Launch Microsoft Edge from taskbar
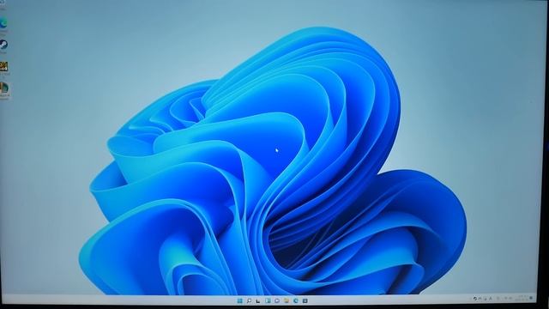This screenshot has height=309, width=549. click(296, 300)
